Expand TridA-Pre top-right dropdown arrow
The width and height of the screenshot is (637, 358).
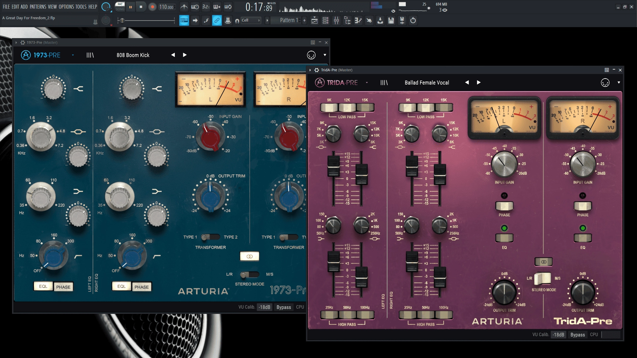click(x=619, y=83)
